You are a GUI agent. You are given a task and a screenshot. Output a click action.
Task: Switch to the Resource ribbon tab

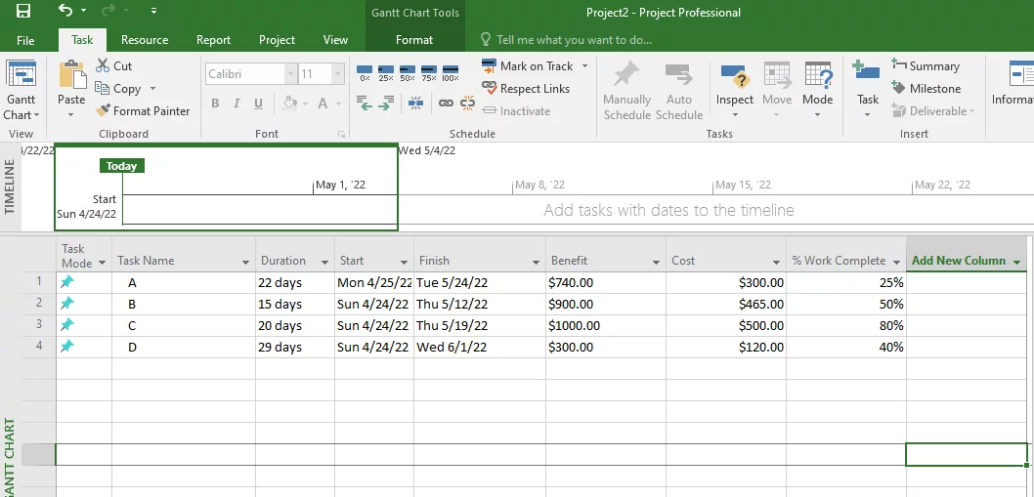coord(145,40)
